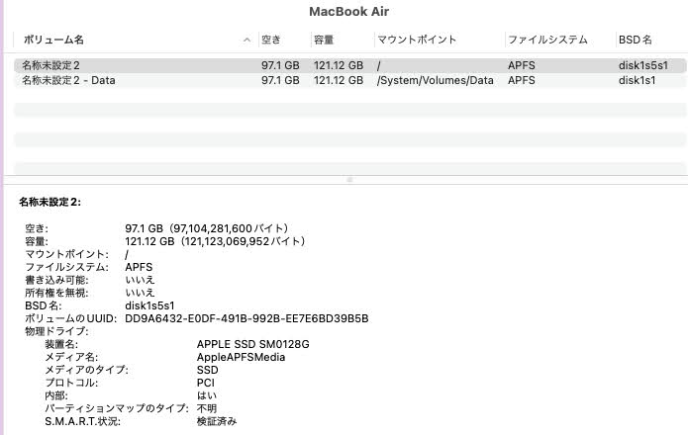Click the ファイルシステム column header

(x=547, y=40)
